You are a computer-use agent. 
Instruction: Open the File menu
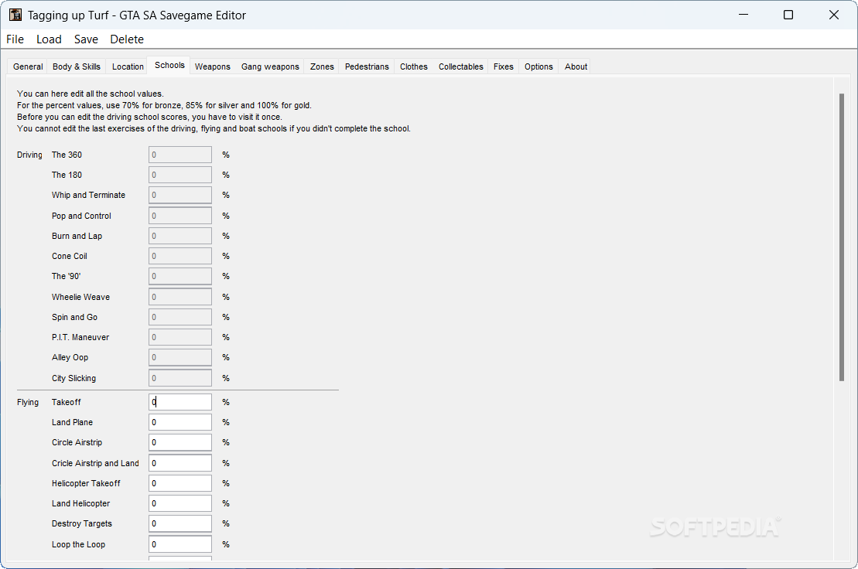[15, 39]
